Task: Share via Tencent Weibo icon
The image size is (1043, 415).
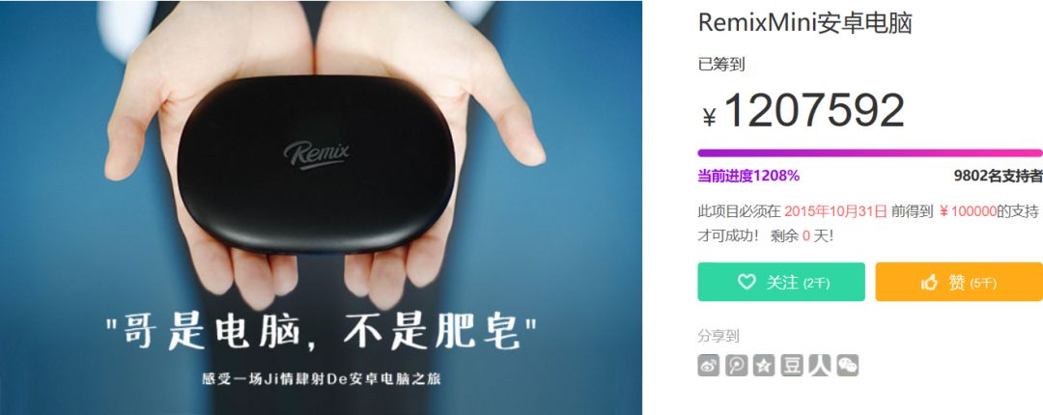Action: tap(736, 365)
